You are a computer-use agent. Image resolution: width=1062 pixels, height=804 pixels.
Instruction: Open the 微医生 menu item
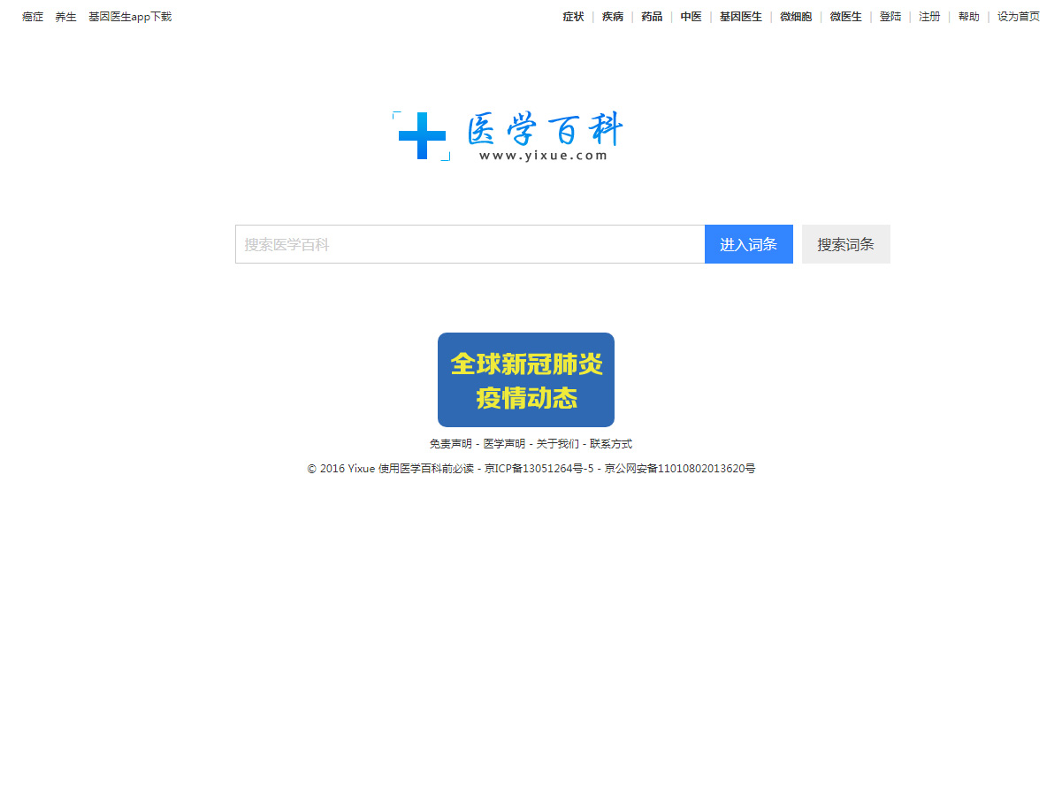845,17
